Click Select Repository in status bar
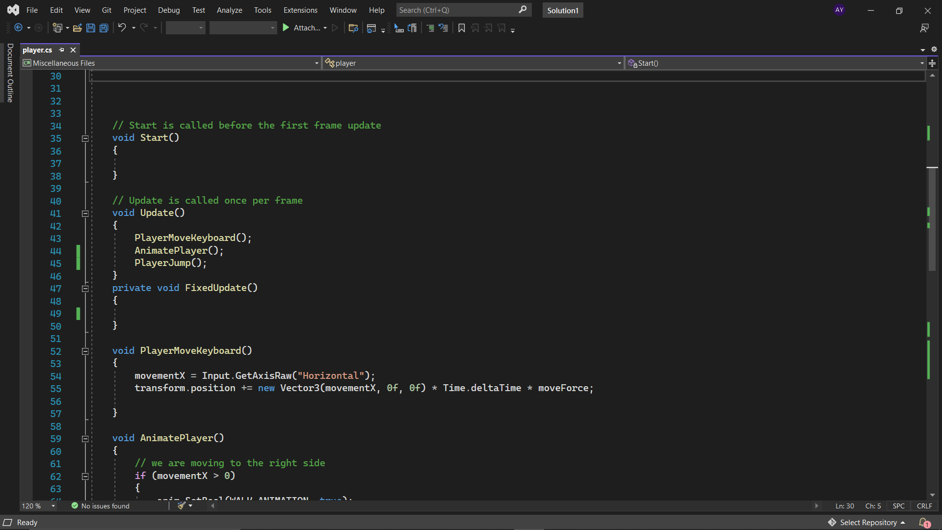Screen dimensions: 942x530 [x=868, y=523]
